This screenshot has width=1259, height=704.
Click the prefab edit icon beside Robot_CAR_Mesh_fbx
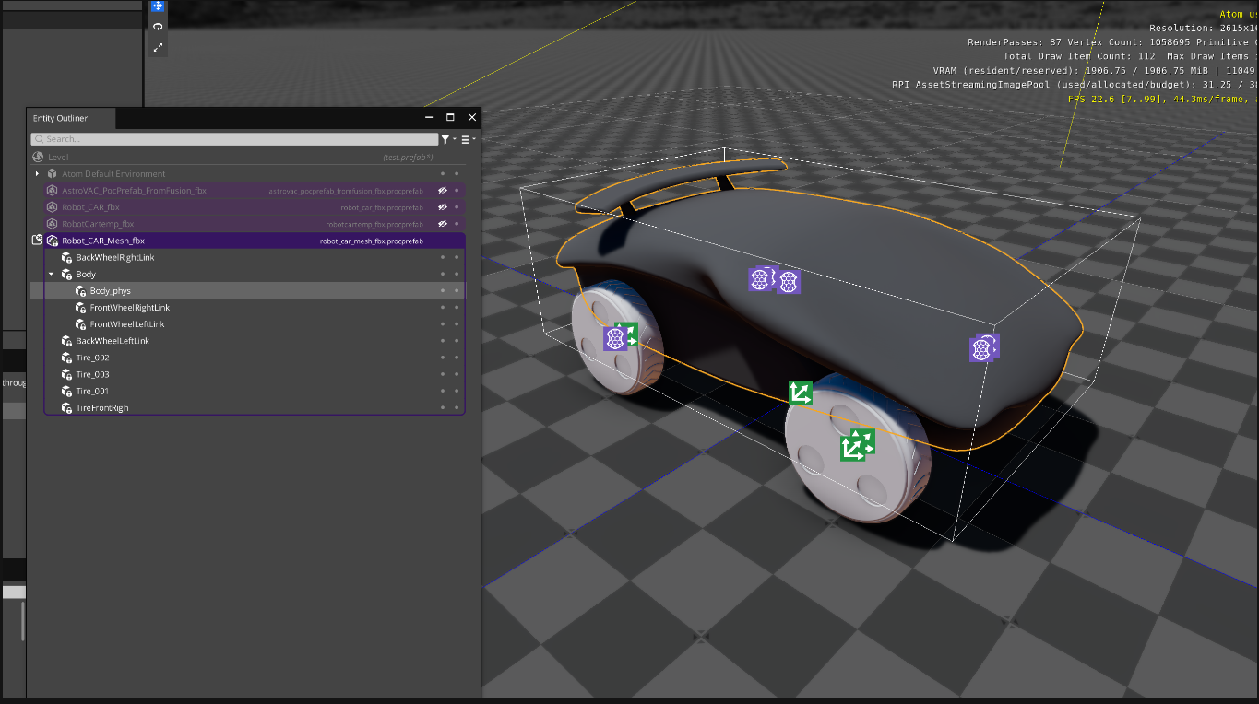[37, 241]
